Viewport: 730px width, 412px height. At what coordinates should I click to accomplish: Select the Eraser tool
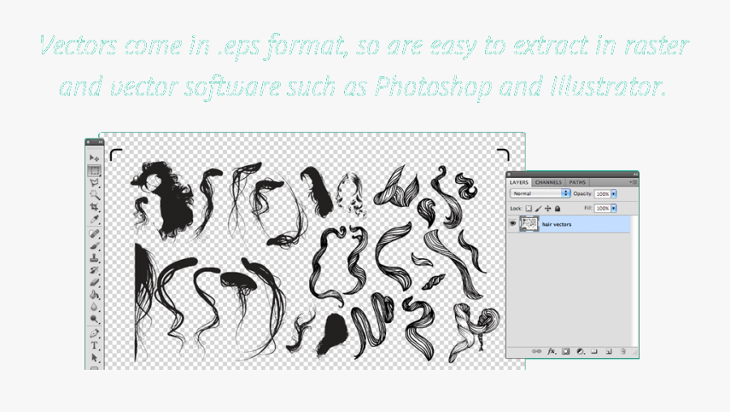click(x=94, y=282)
